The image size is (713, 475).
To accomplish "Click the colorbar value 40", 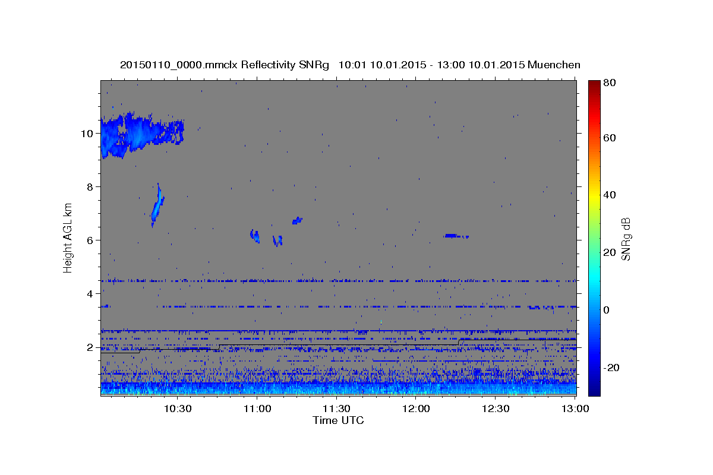I will point(609,195).
